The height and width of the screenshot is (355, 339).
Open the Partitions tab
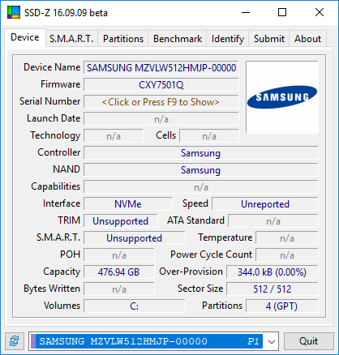coord(123,39)
